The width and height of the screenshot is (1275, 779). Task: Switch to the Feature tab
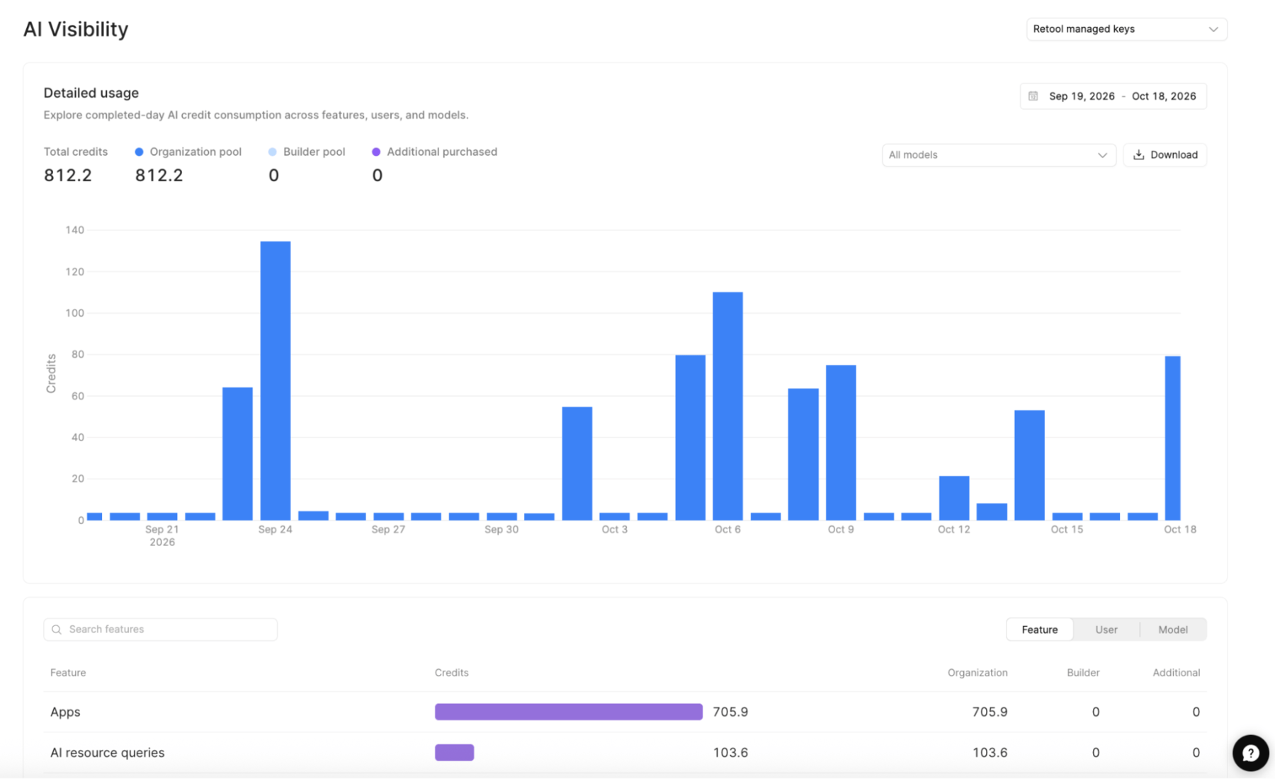(1040, 630)
